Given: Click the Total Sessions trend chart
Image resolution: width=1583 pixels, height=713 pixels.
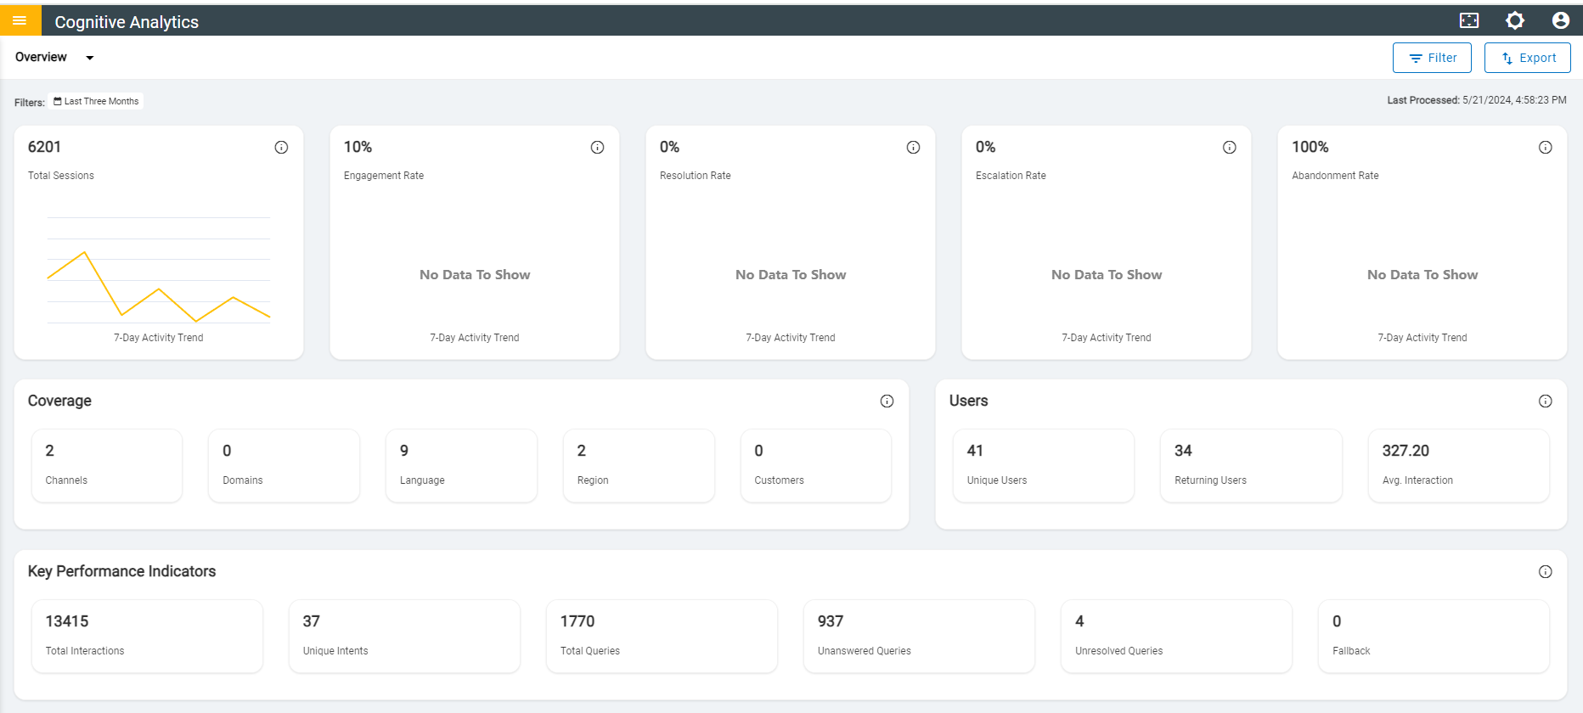Looking at the screenshot, I should point(159,272).
